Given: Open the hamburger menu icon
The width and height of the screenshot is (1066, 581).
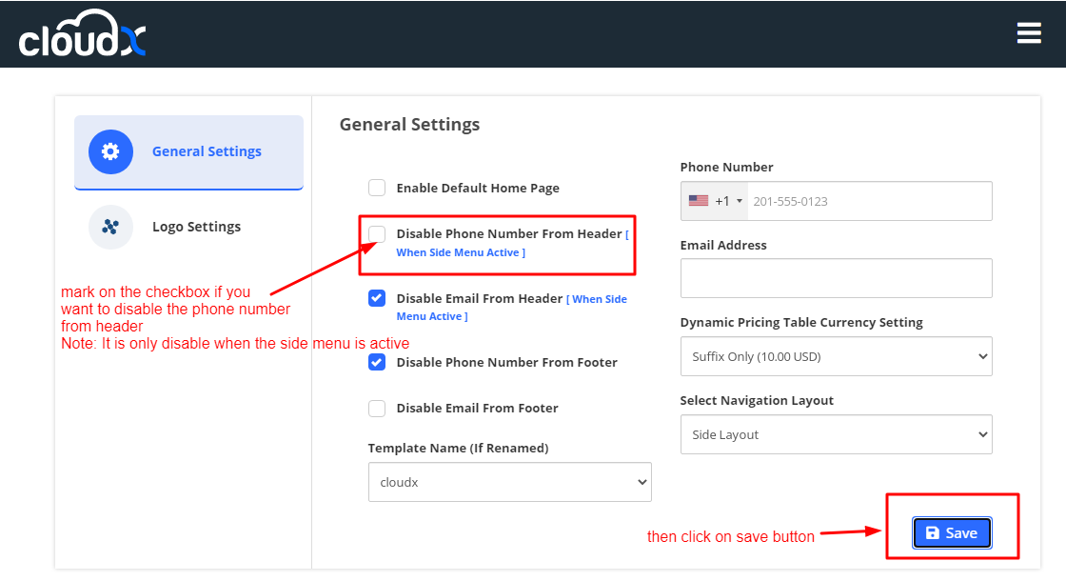Looking at the screenshot, I should (1029, 33).
